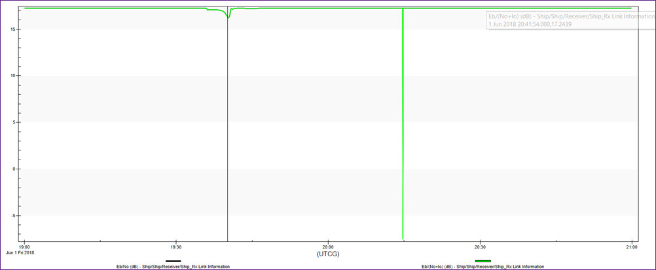This screenshot has height=270, width=656.
Task: Click the 20:00 time axis label
Action: (327, 246)
